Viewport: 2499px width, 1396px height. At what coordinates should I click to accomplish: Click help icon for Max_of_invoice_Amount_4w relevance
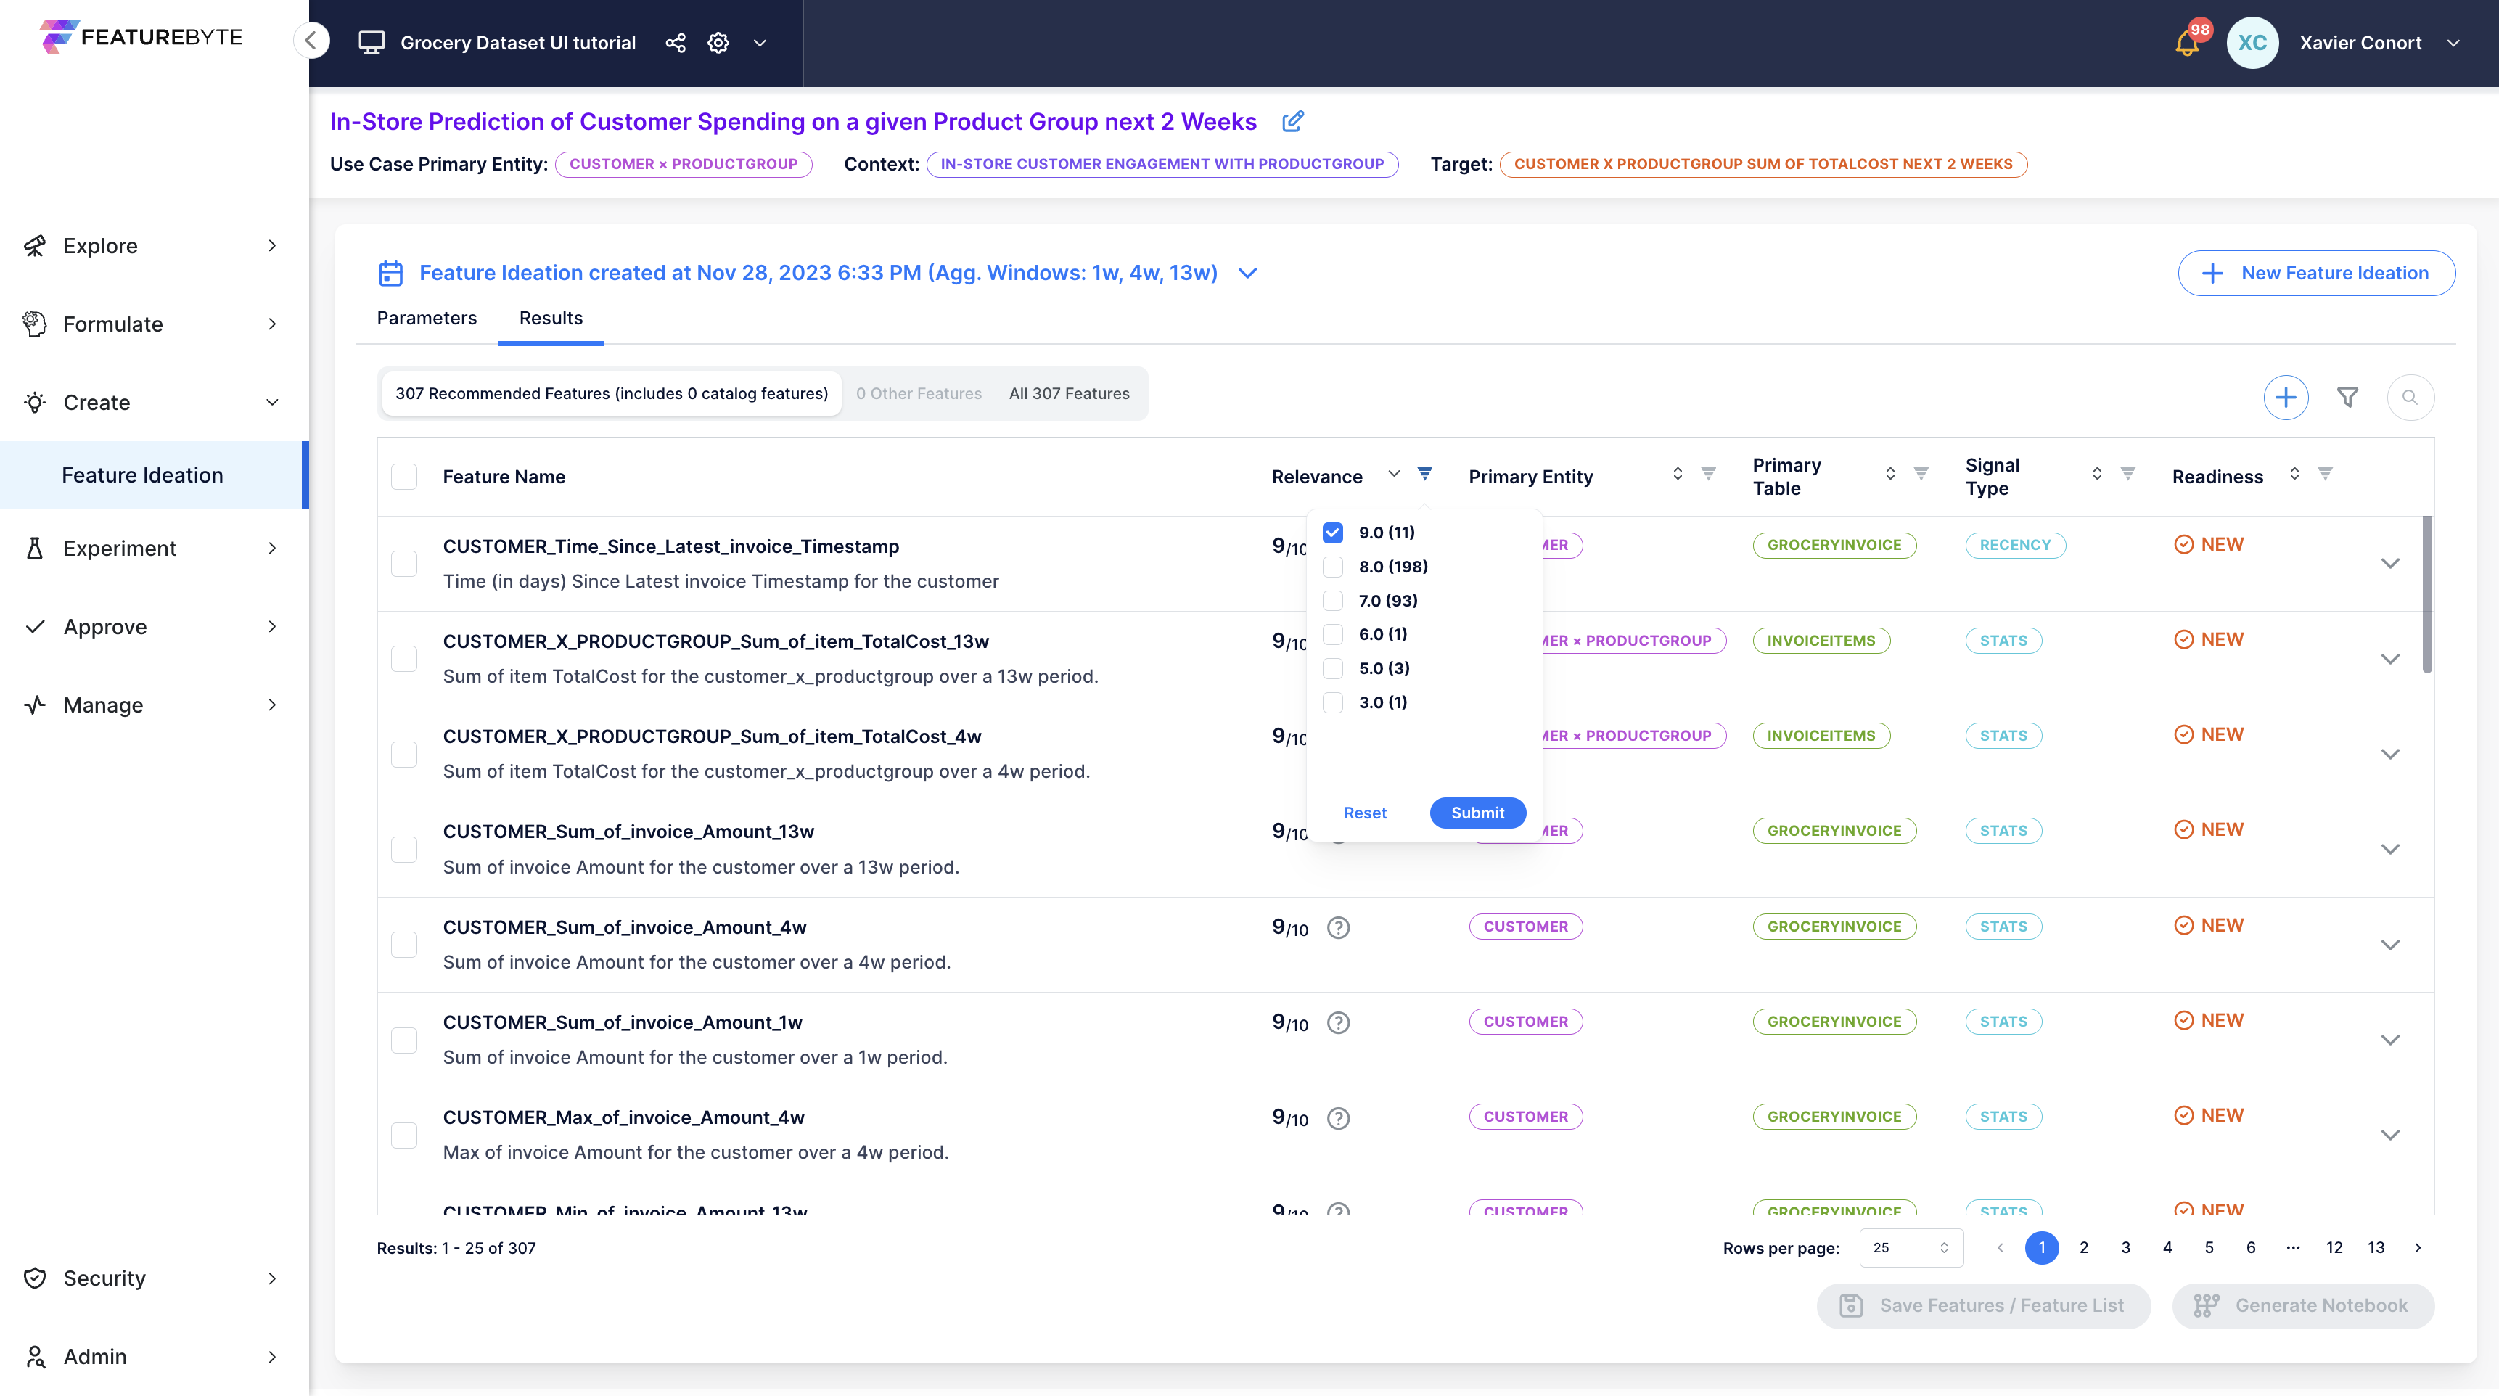[x=1338, y=1117]
